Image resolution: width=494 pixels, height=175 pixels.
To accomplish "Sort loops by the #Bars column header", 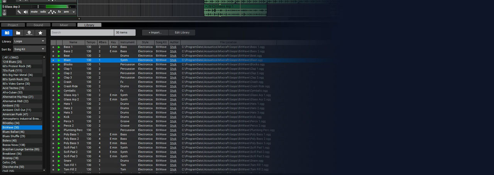I will [103, 42].
